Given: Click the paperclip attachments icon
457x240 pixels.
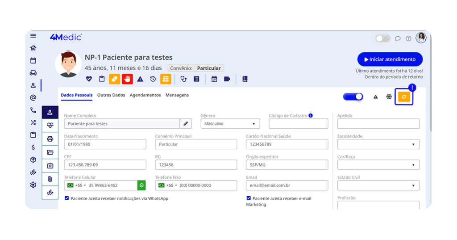Looking at the screenshot, I should pos(50,179).
